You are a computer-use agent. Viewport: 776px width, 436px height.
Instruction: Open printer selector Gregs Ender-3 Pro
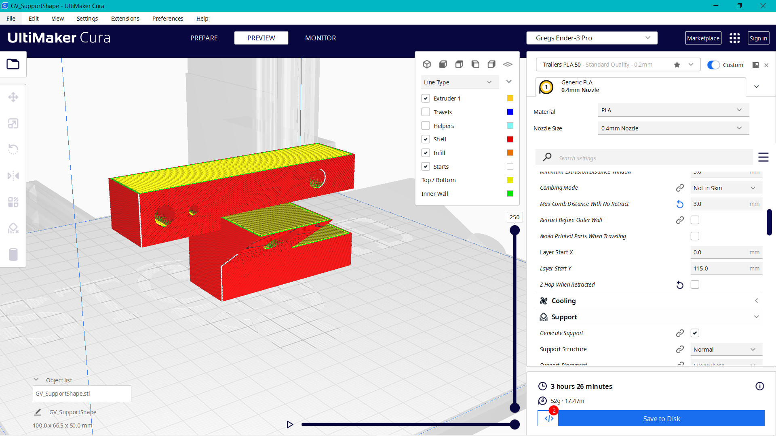tap(592, 38)
